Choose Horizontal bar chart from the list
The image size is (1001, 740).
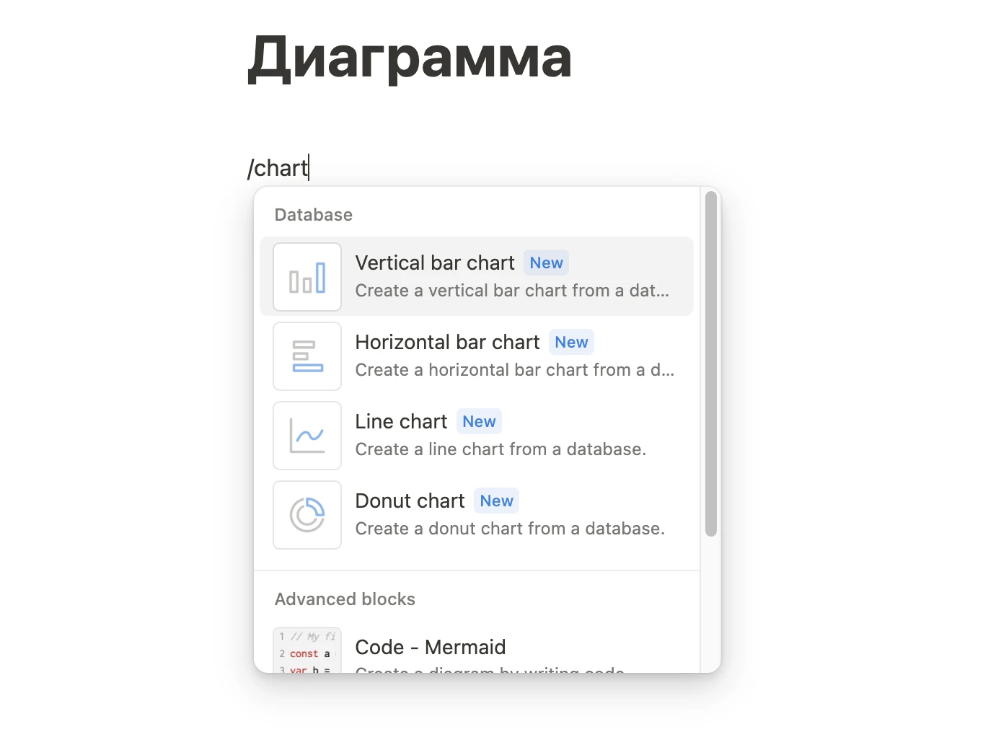pos(477,356)
